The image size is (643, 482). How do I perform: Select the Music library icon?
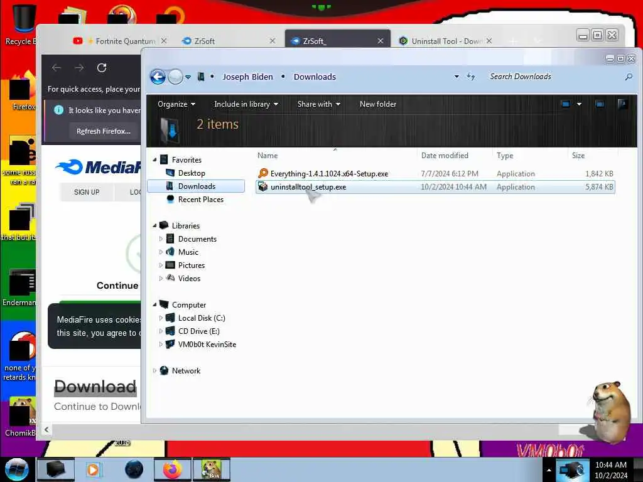(170, 252)
